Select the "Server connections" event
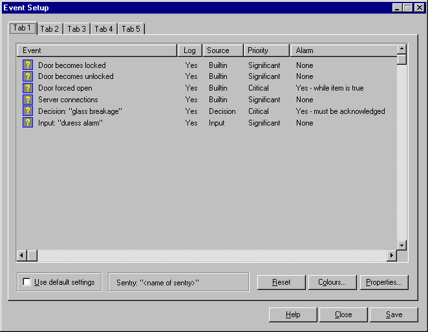The image size is (428, 332). tap(68, 100)
